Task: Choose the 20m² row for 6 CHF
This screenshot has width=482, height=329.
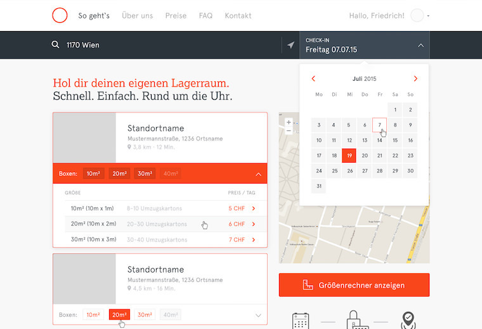Action: [x=160, y=224]
